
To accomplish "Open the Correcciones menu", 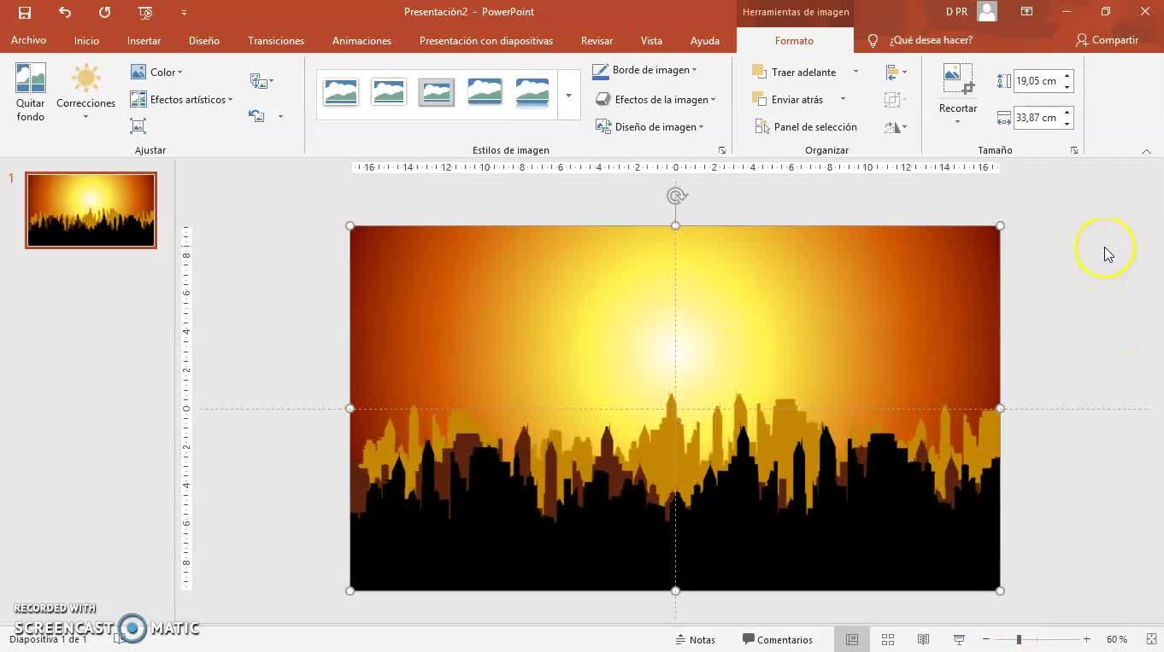I will [x=85, y=92].
